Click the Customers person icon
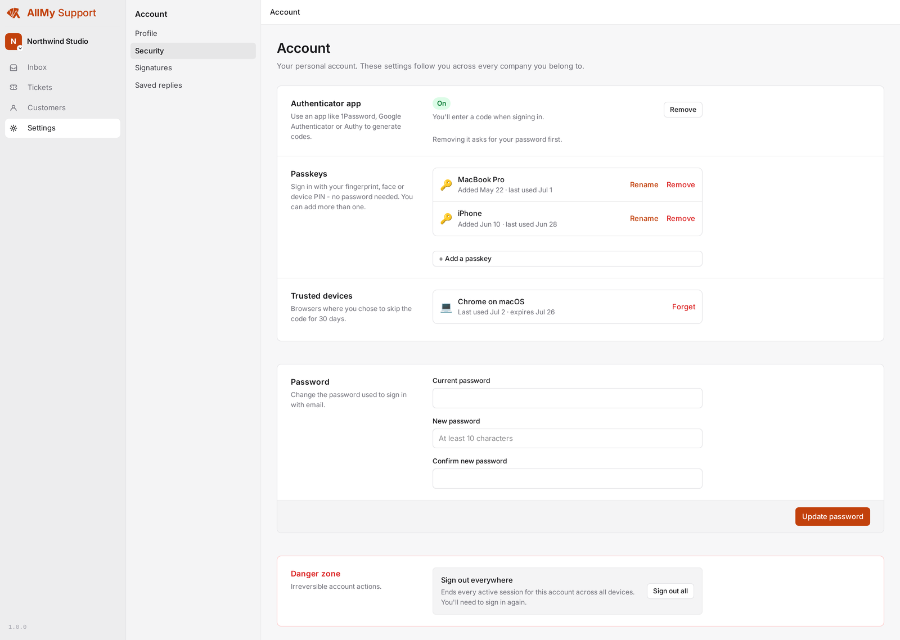 coord(13,108)
